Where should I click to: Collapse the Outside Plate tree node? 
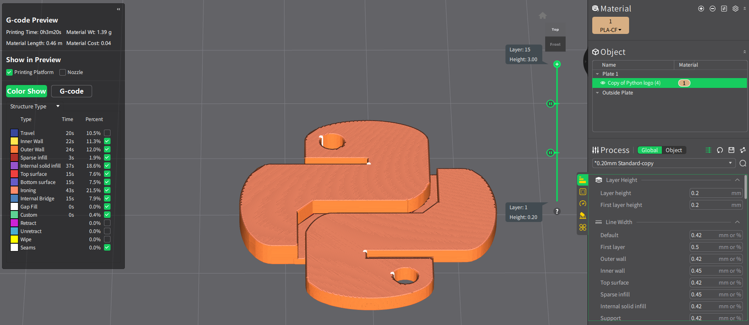[598, 93]
